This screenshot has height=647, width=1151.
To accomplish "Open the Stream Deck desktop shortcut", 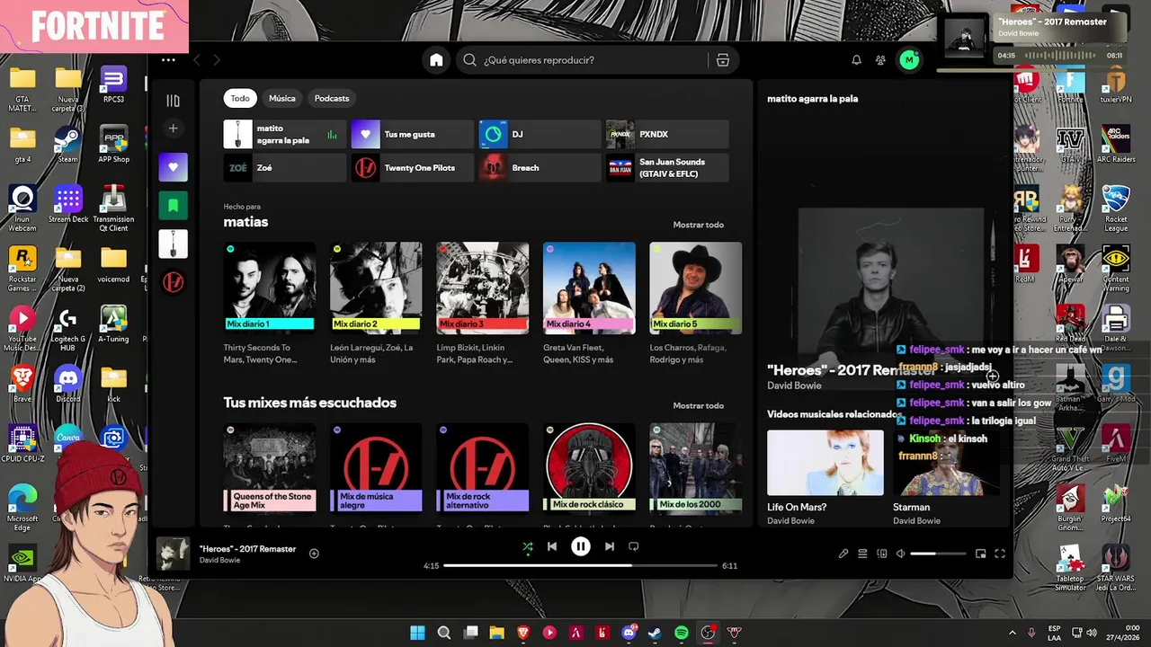I will point(67,204).
